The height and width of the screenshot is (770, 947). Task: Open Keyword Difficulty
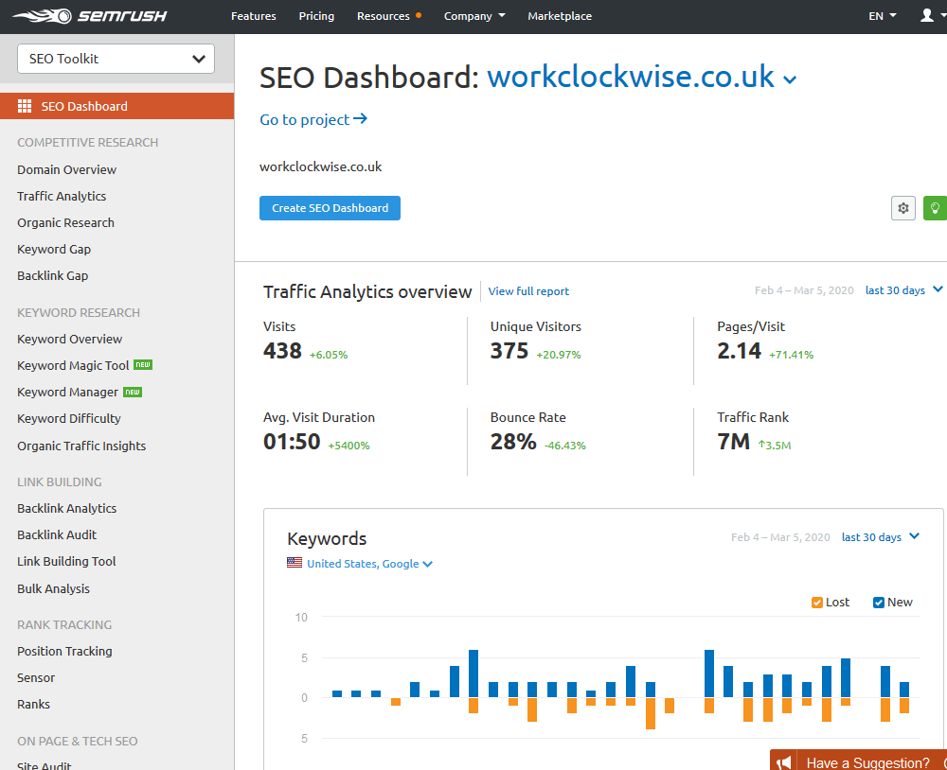(x=69, y=419)
